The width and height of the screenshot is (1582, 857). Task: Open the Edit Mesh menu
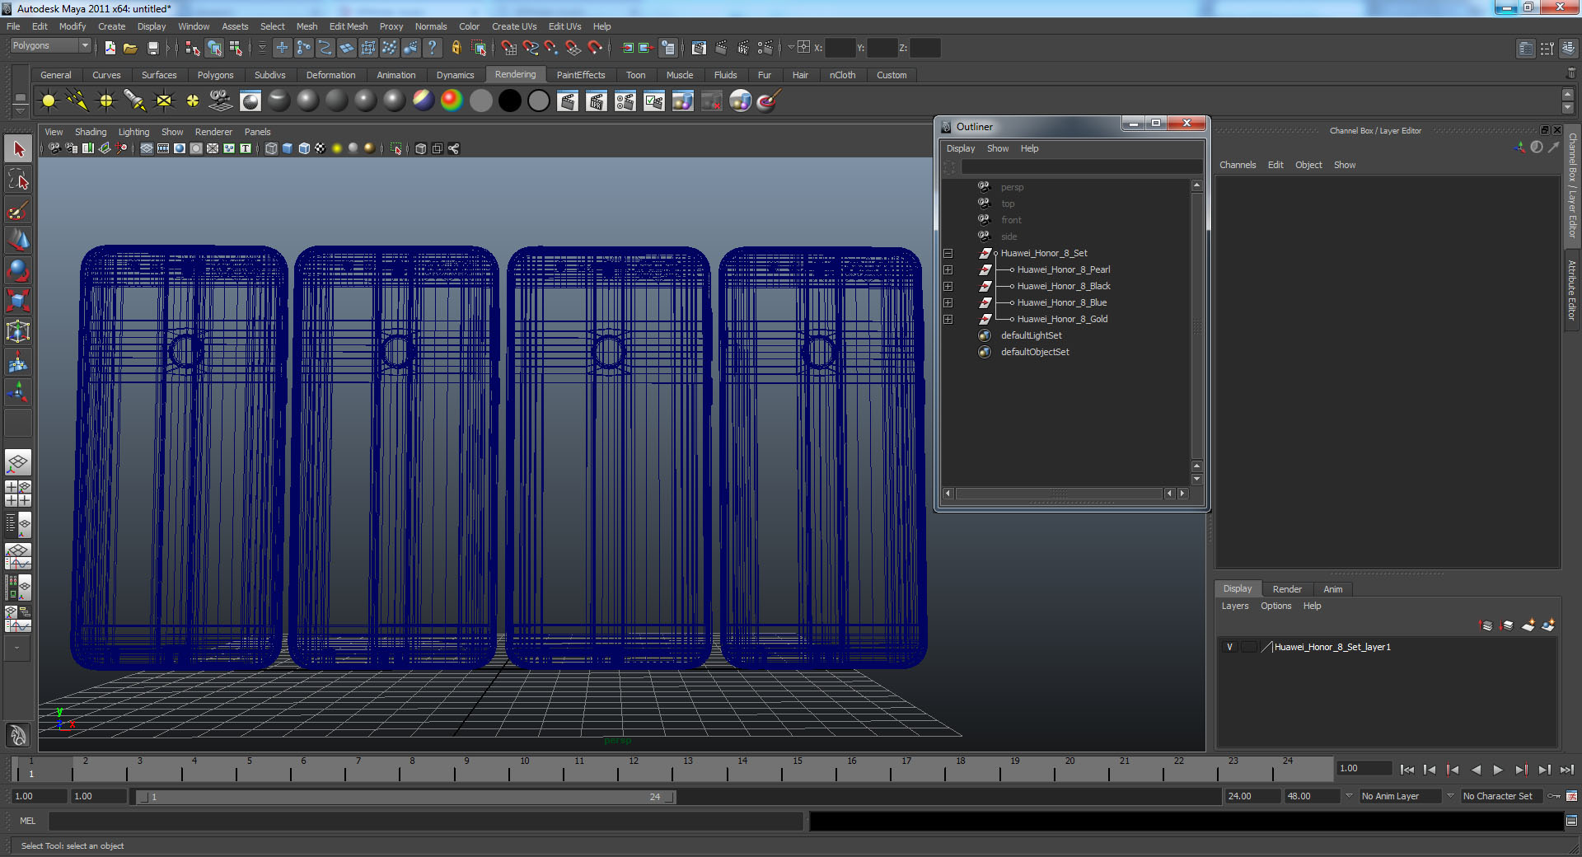tap(349, 26)
